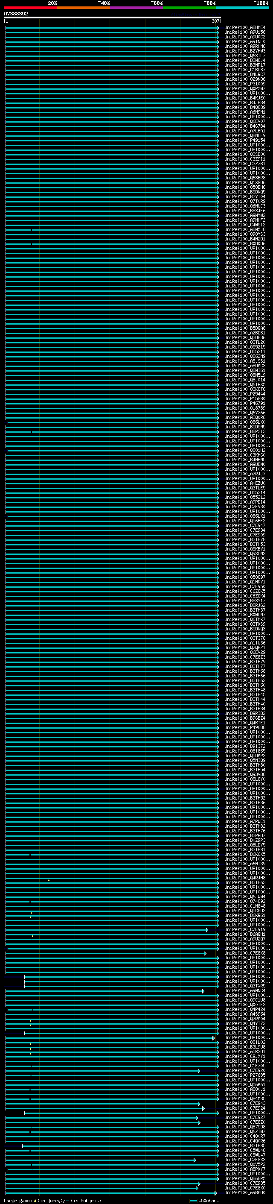
Task: Select hit label UniRef100_B8P3I3
Action: [245, 431]
